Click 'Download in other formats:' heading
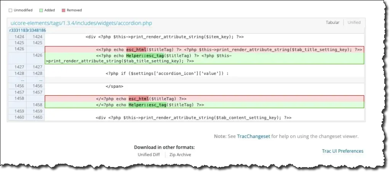The height and width of the screenshot is (172, 390). click(165, 147)
